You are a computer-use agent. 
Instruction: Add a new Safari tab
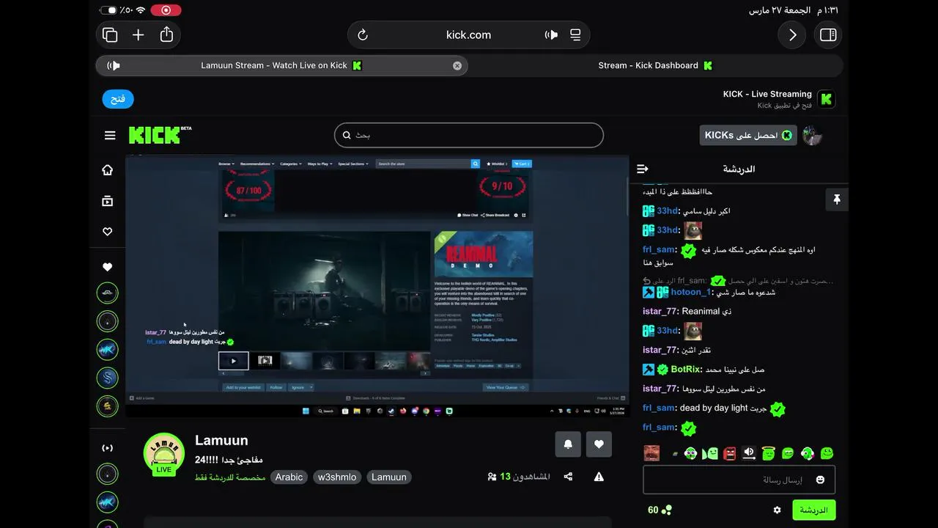(138, 35)
